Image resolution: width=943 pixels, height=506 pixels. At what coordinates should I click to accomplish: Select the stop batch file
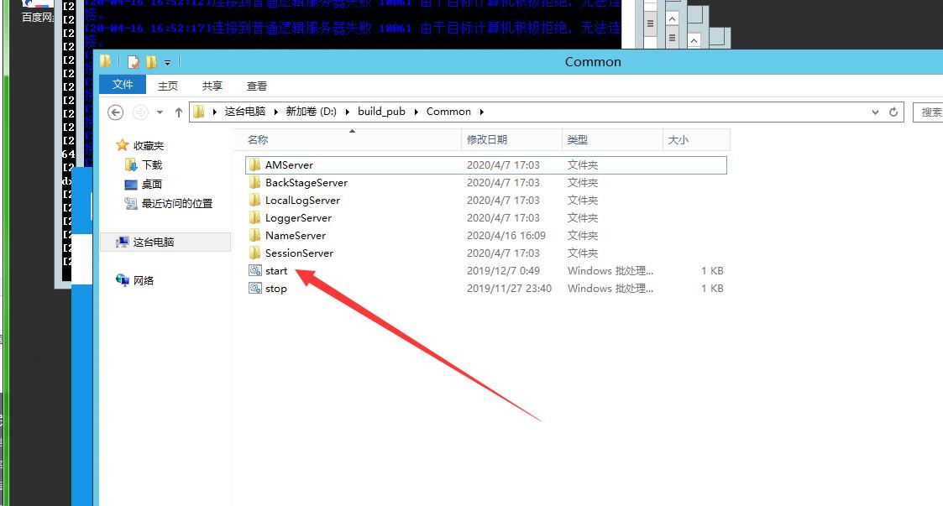pos(275,289)
